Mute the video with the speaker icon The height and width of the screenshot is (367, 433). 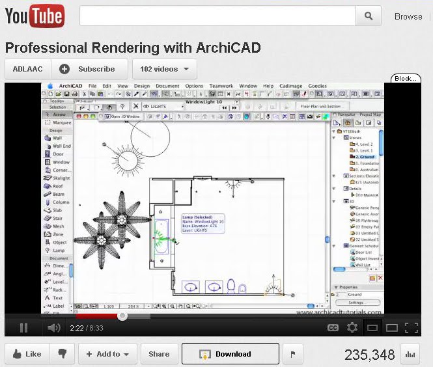coord(54,328)
